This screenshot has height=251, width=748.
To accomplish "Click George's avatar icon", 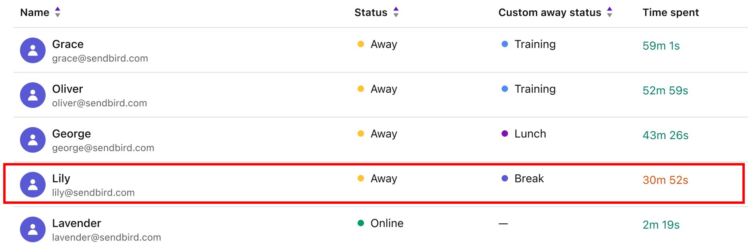I will [33, 139].
